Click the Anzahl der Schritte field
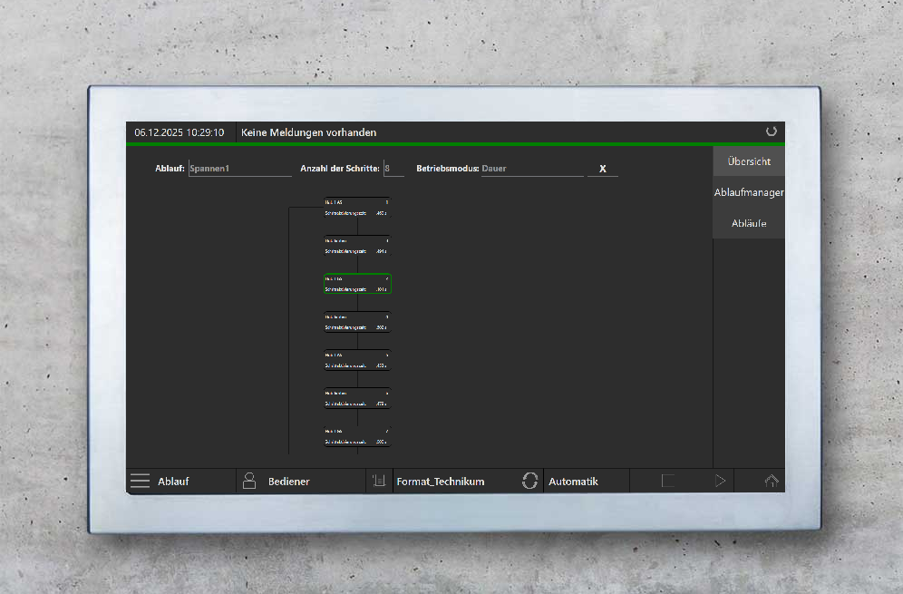903x594 pixels. (x=393, y=169)
